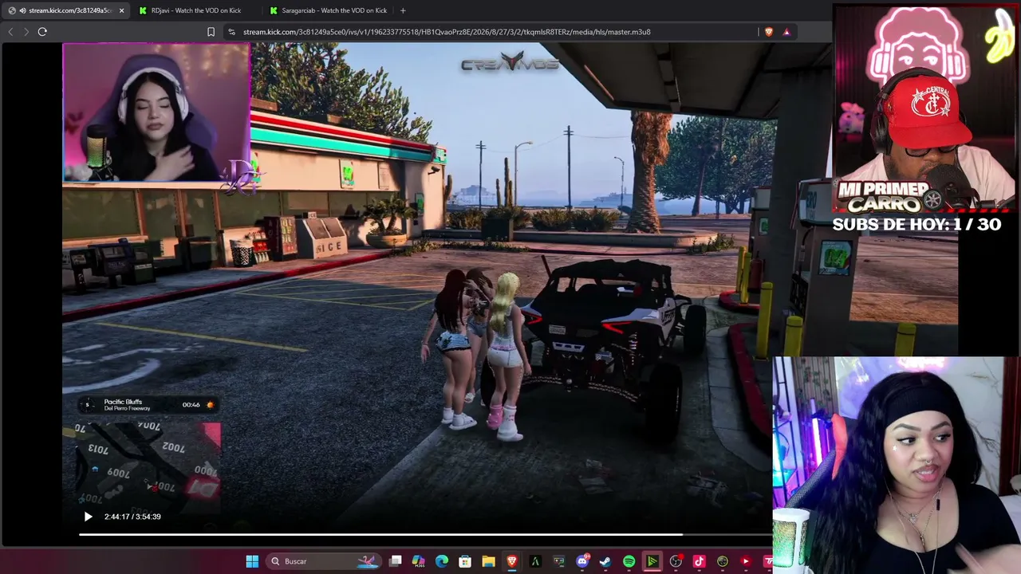Screen dimensions: 1021x574
Task: Click the Buscar taskbar search box
Action: click(322, 561)
